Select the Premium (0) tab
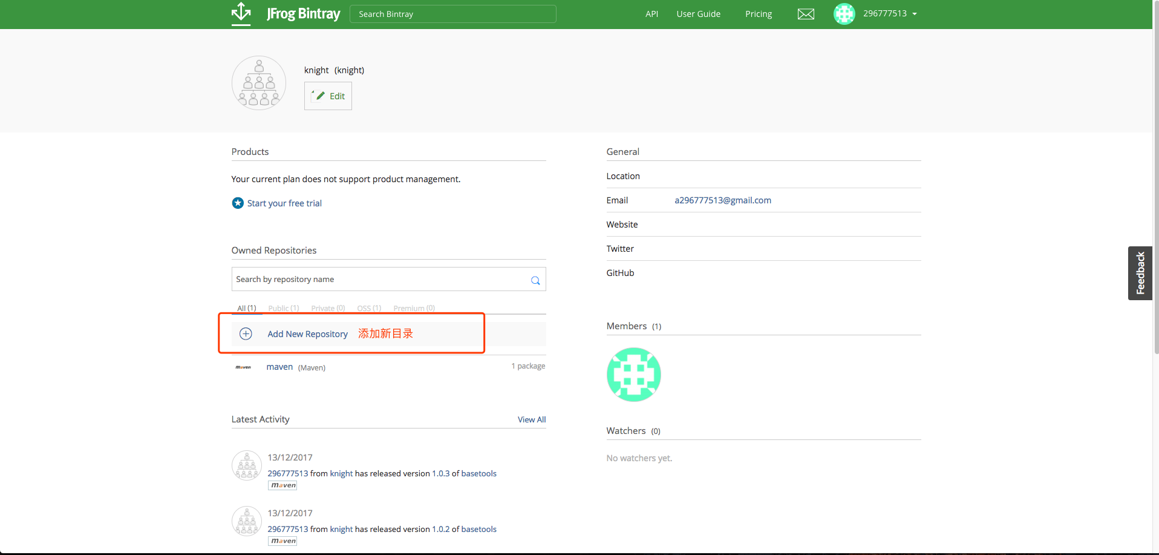1159x555 pixels. click(x=414, y=308)
